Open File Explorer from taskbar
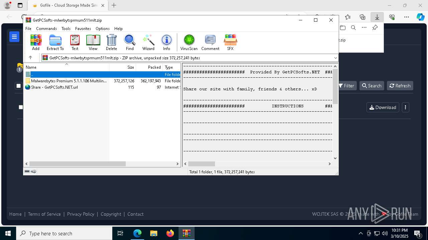The image size is (428, 240). point(154,233)
